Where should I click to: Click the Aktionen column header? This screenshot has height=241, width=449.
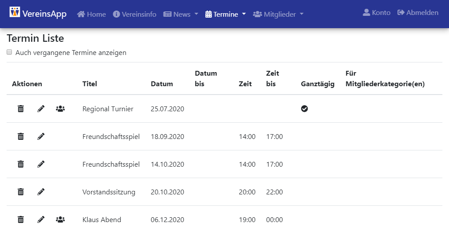tap(27, 84)
